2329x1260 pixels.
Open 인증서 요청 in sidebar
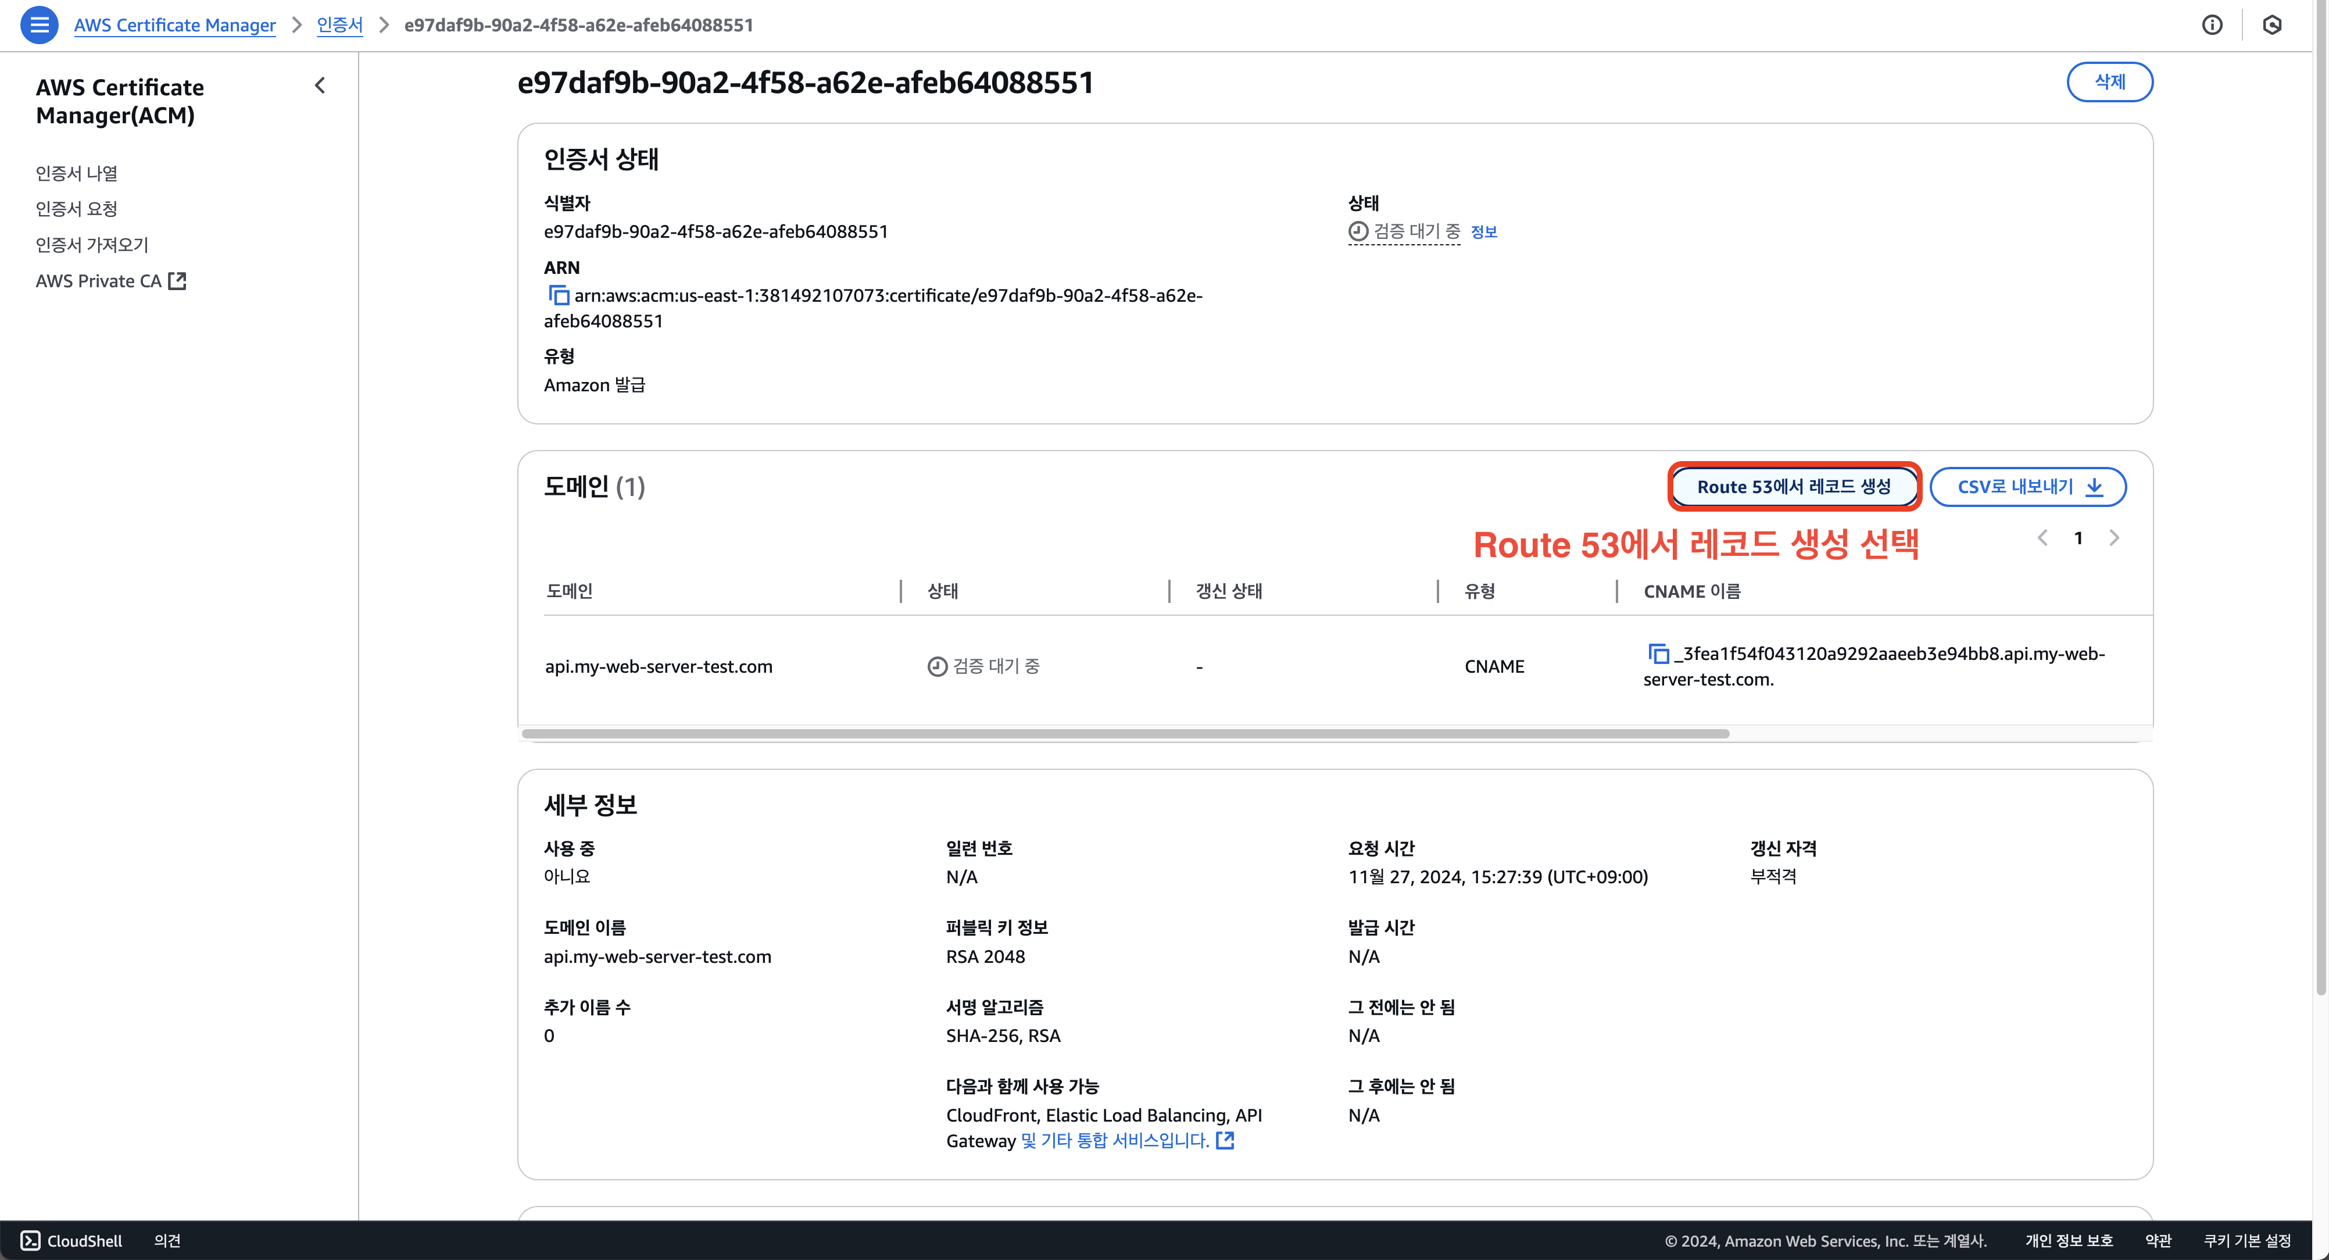[77, 209]
